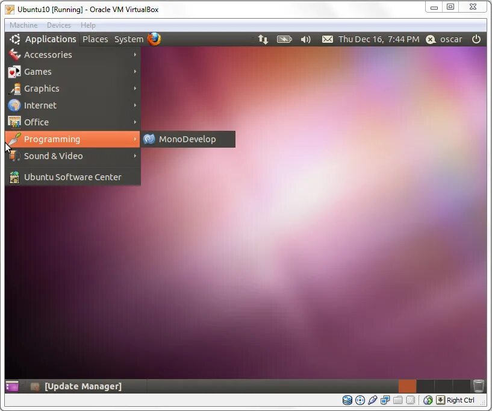This screenshot has width=492, height=411.
Task: Click the Internet globe icon
Action: tap(14, 105)
